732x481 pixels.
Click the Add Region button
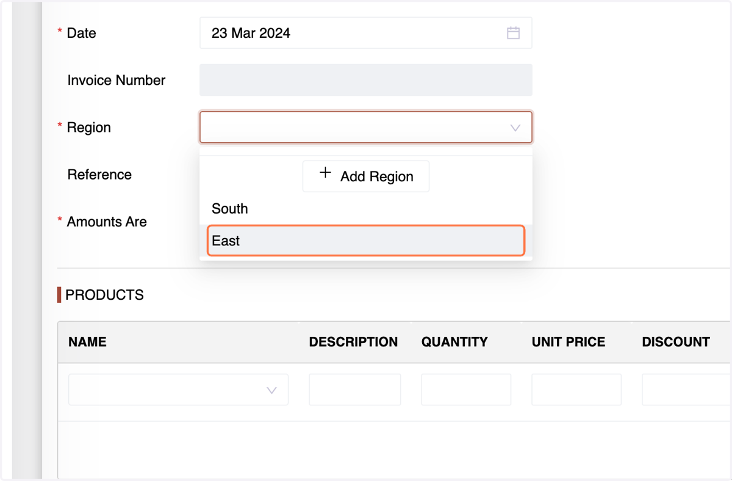(x=365, y=176)
